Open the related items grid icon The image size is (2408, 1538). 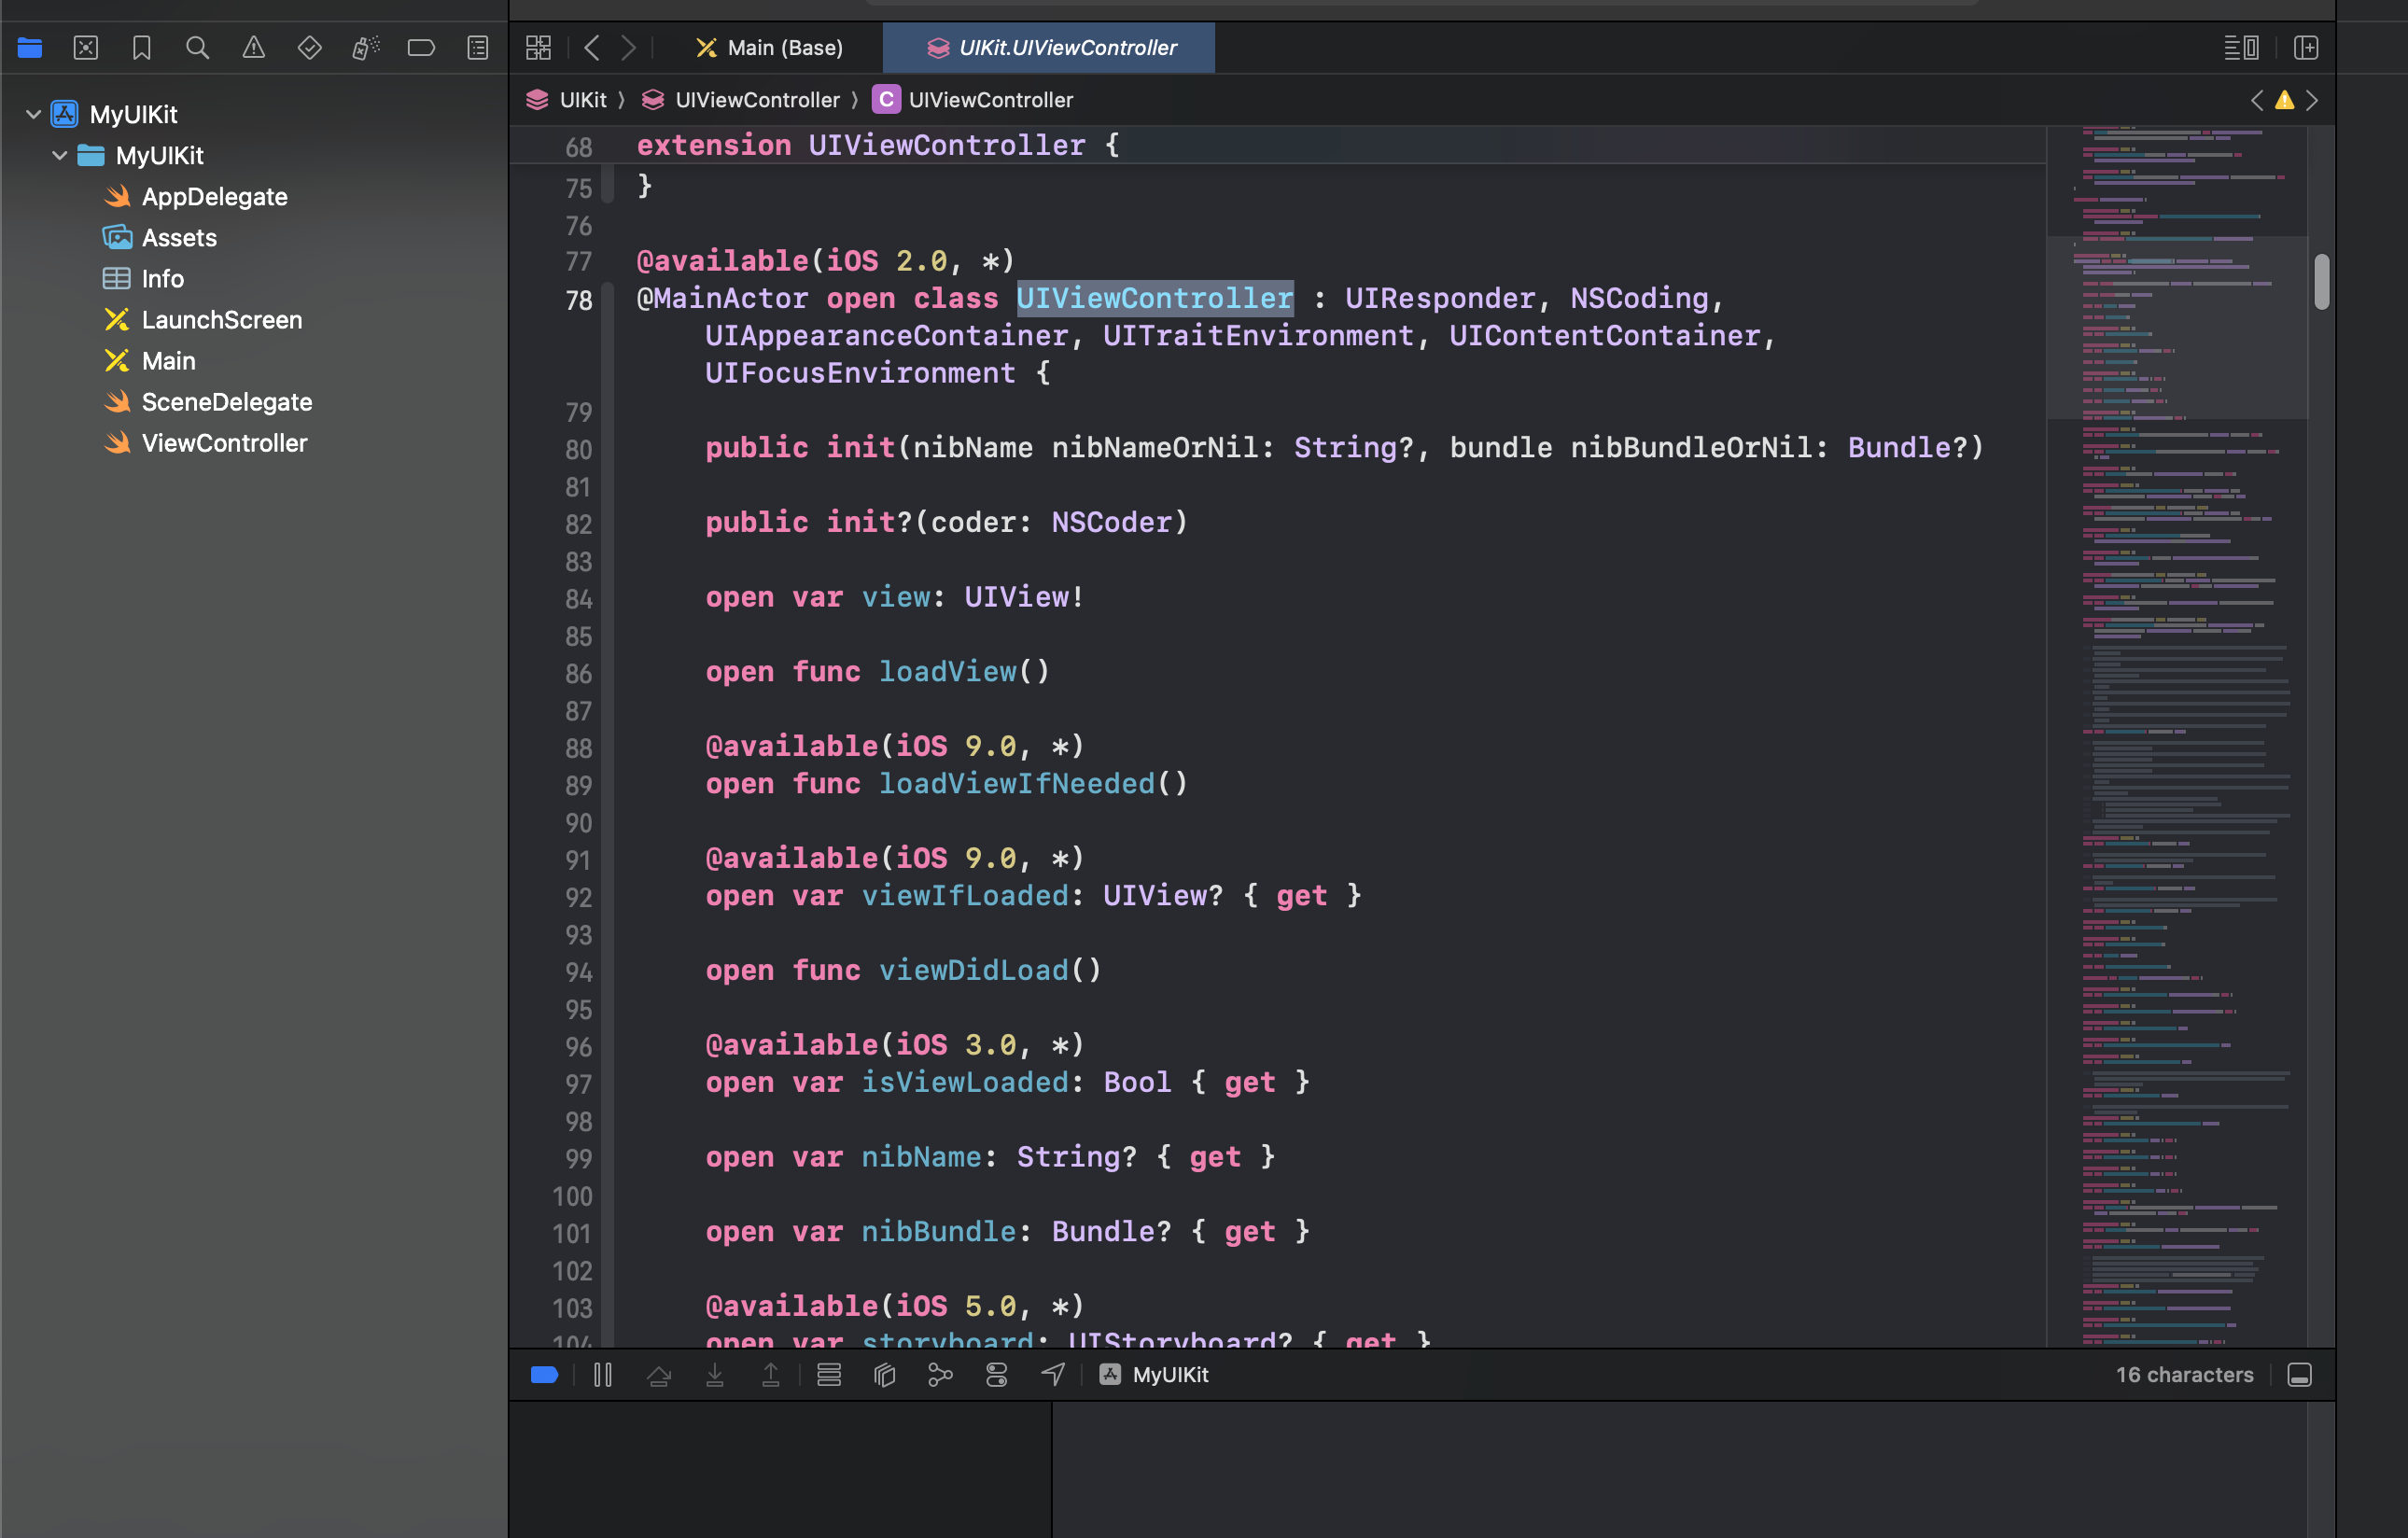[538, 47]
